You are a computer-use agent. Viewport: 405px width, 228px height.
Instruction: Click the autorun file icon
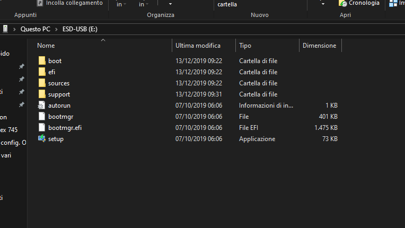click(x=41, y=106)
